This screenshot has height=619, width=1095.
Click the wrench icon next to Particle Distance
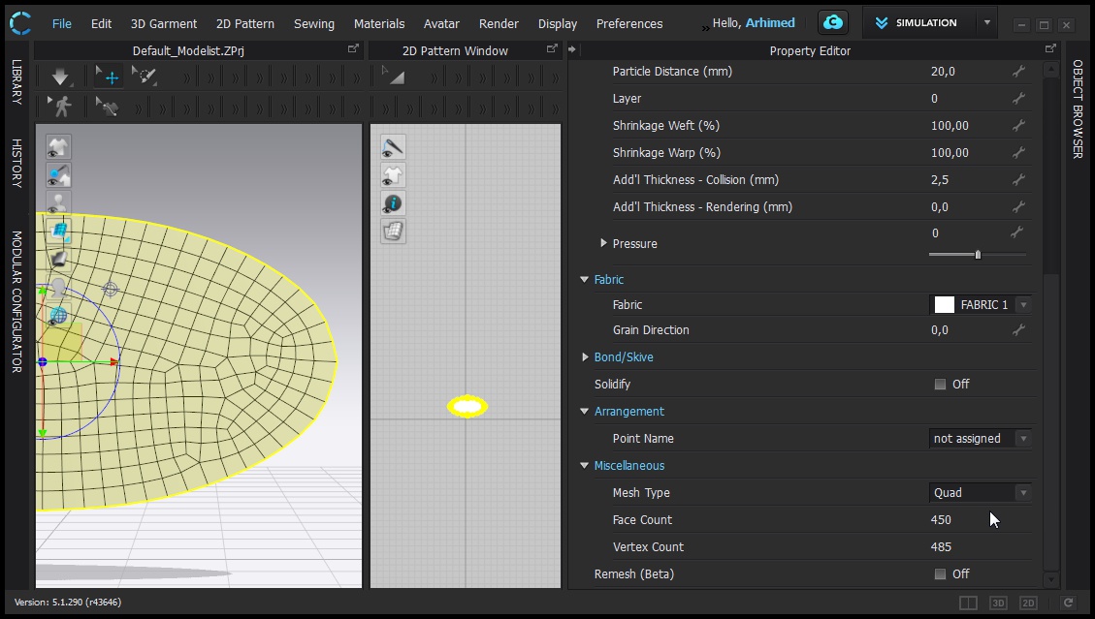1017,72
